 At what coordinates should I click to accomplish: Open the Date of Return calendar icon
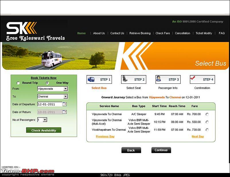click(x=65, y=112)
